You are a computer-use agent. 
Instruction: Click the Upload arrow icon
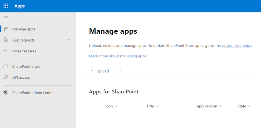(92, 71)
